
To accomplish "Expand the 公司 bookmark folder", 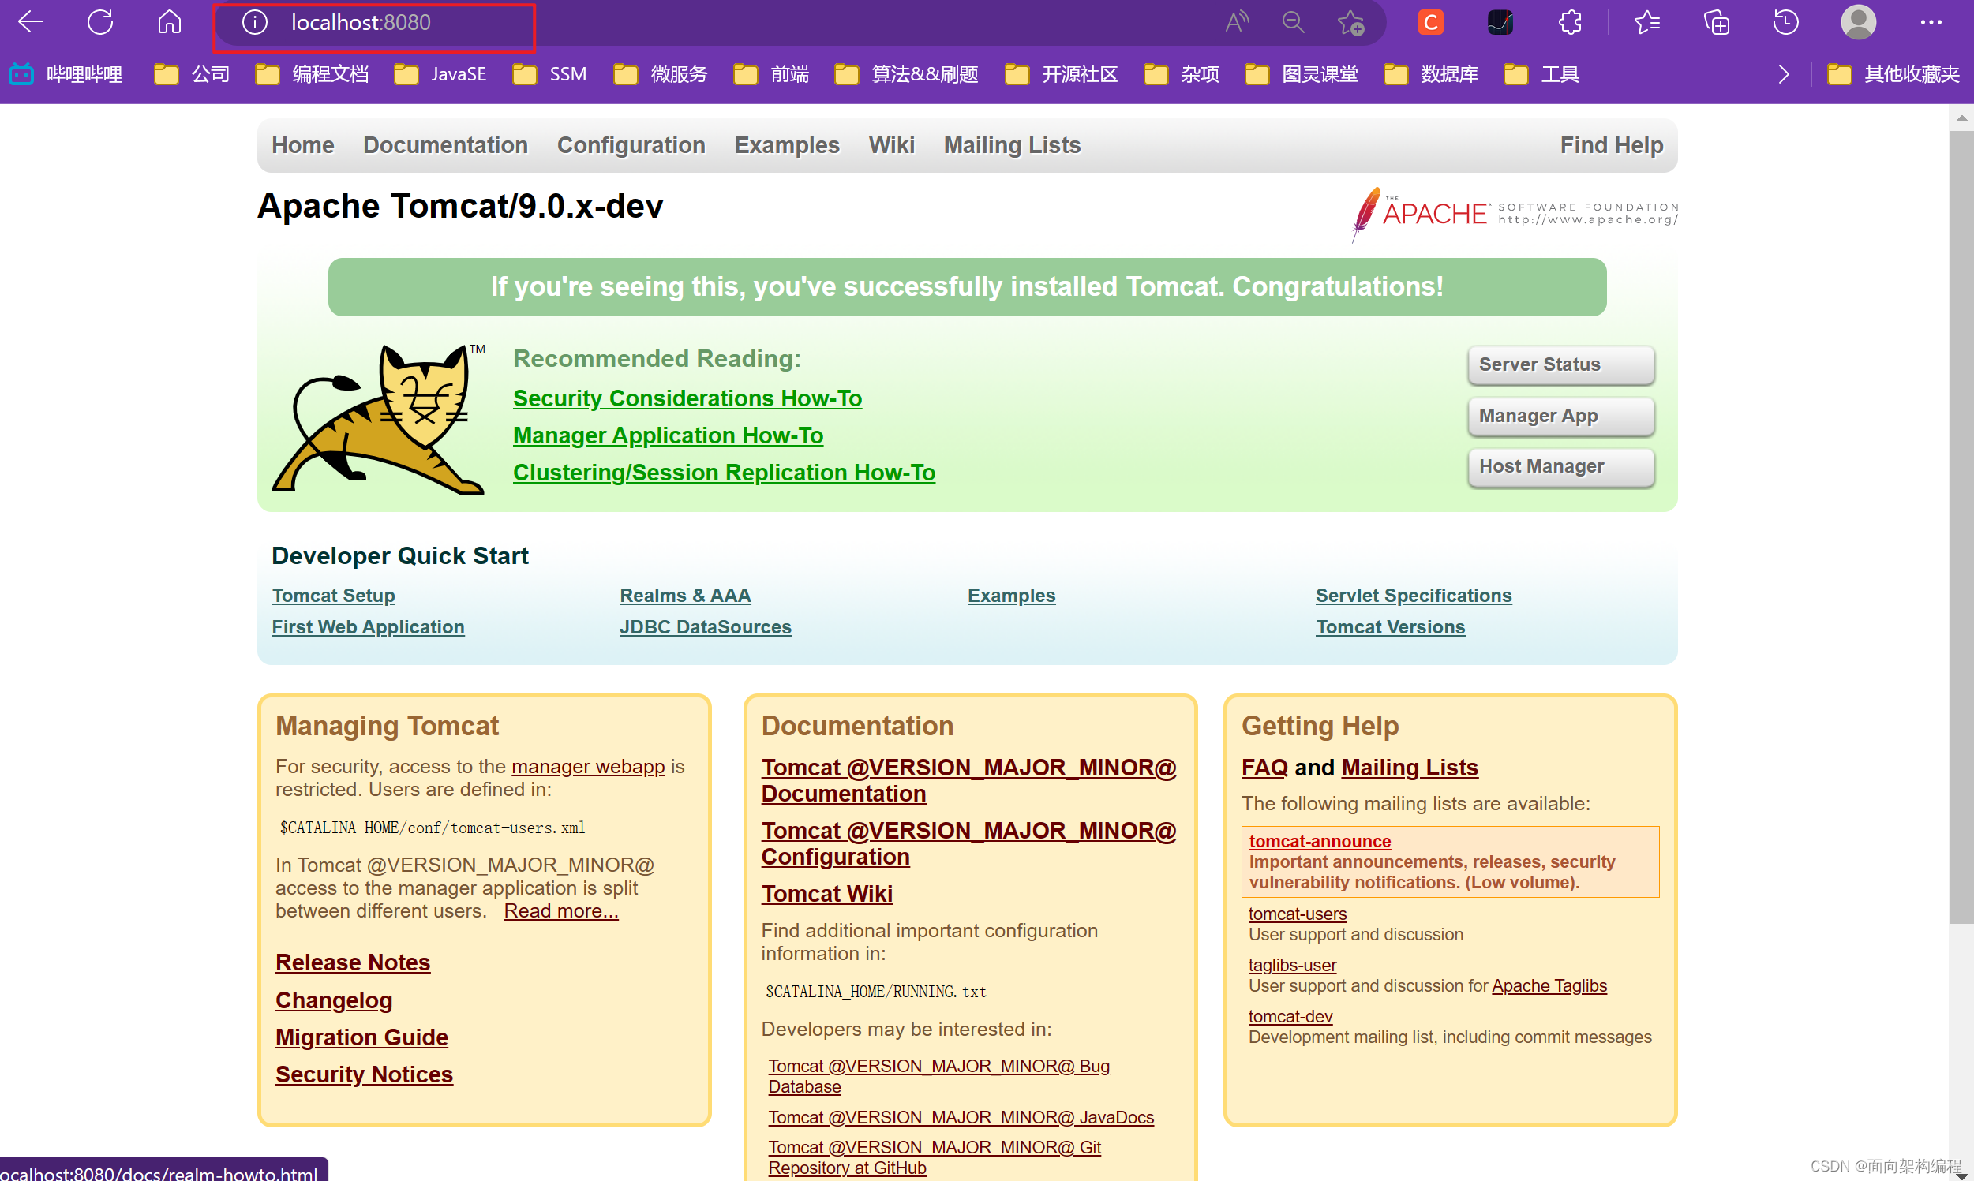I will pyautogui.click(x=192, y=75).
